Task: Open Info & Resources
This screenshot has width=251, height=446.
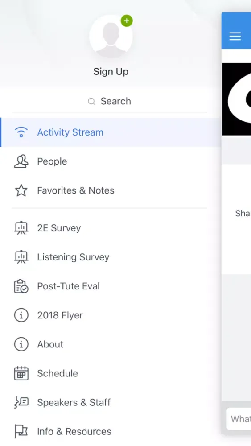Action: [x=111, y=431]
